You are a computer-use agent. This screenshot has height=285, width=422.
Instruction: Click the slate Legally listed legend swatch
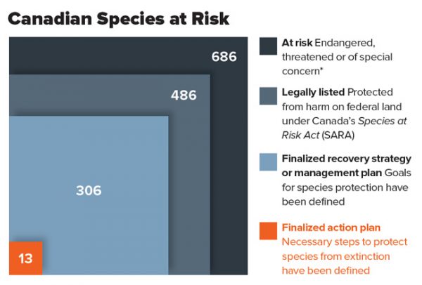coord(268,96)
